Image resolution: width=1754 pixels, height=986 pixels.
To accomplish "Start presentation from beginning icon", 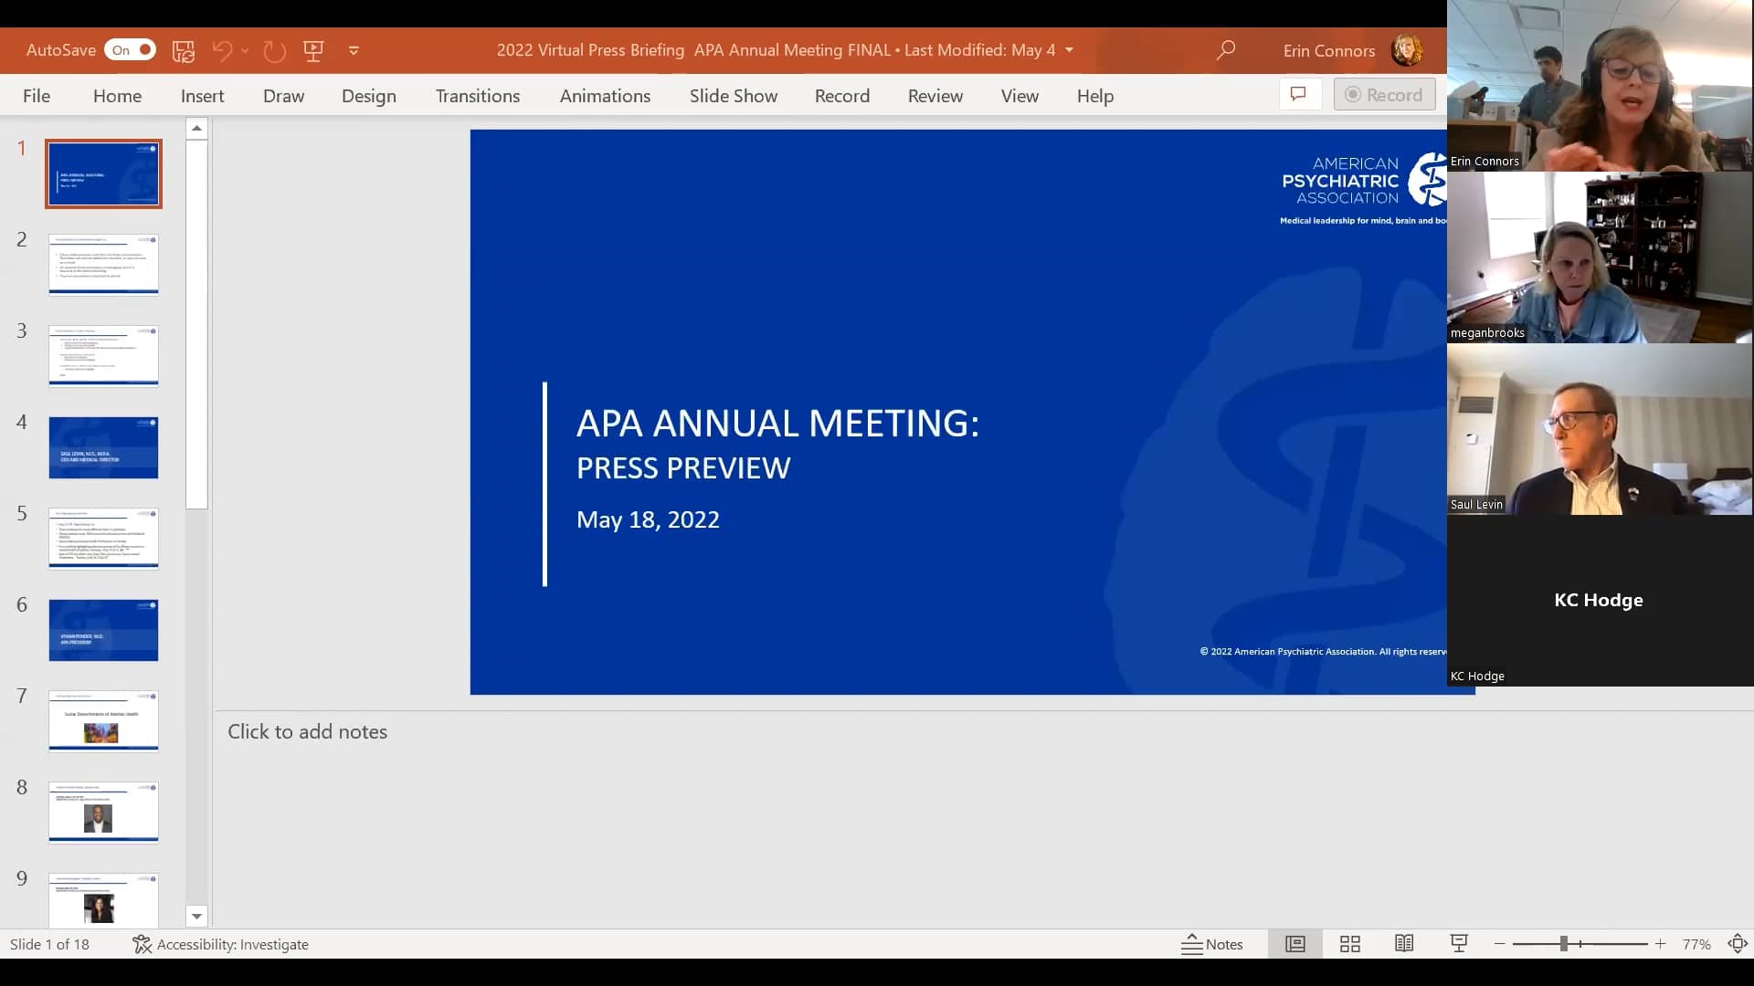I will coord(313,50).
